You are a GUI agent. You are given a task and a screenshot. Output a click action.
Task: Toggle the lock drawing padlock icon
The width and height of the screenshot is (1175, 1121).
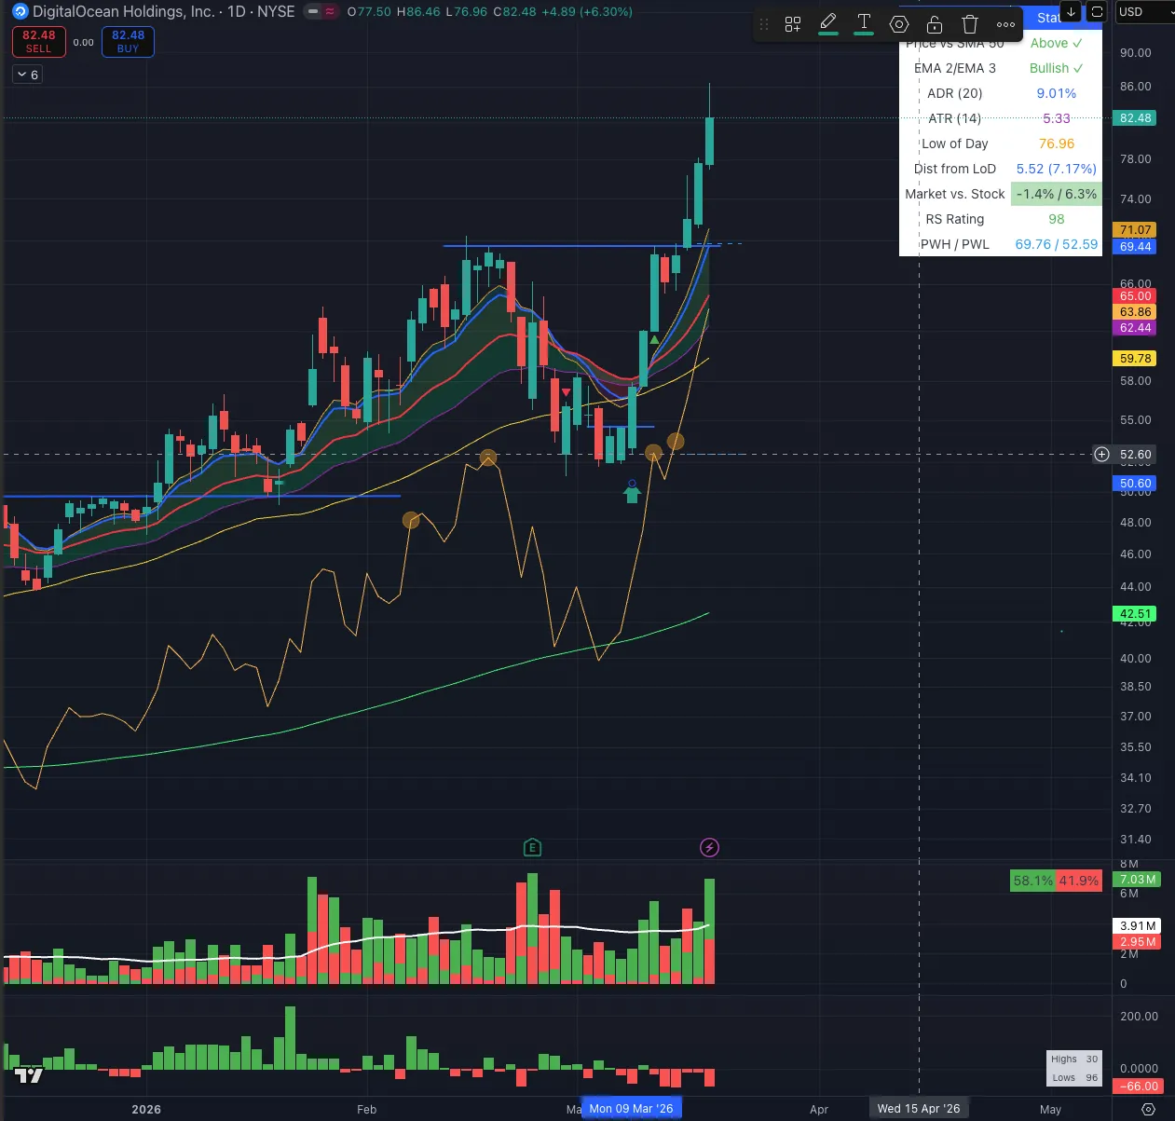point(935,25)
